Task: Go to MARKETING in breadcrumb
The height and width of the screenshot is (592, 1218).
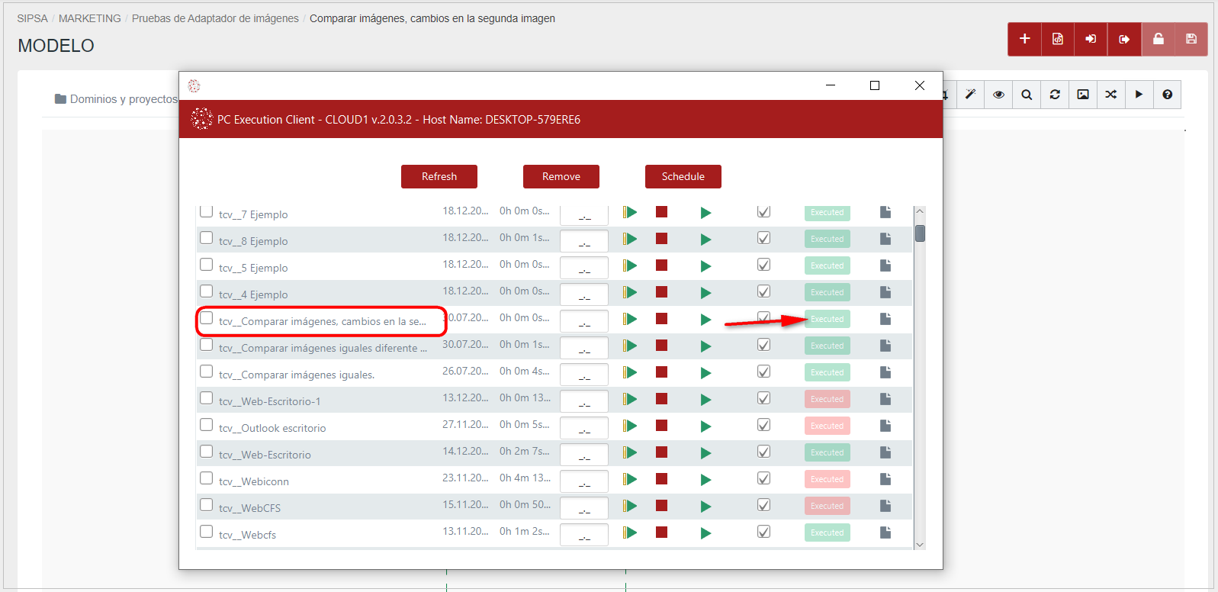Action: click(x=89, y=18)
